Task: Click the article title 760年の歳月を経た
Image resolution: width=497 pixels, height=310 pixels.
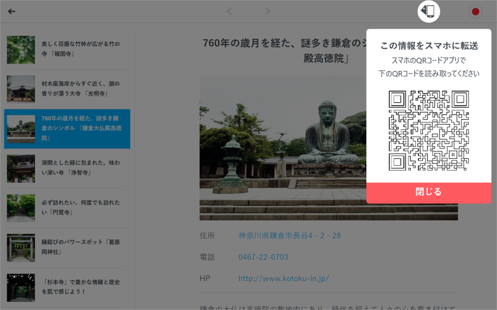Action: 285,51
